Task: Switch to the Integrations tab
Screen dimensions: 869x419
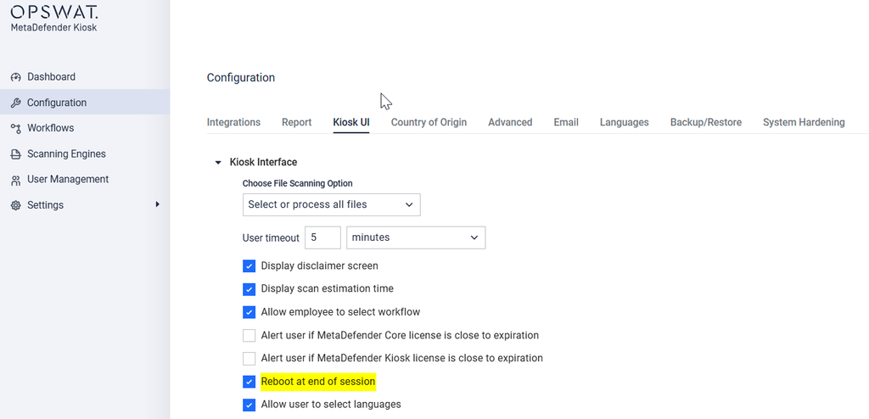Action: tap(233, 122)
